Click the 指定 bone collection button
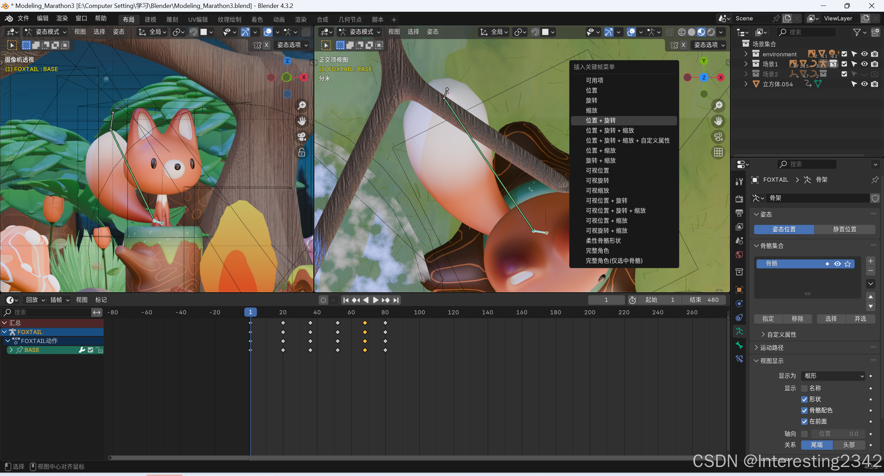The image size is (884, 476). pyautogui.click(x=768, y=319)
